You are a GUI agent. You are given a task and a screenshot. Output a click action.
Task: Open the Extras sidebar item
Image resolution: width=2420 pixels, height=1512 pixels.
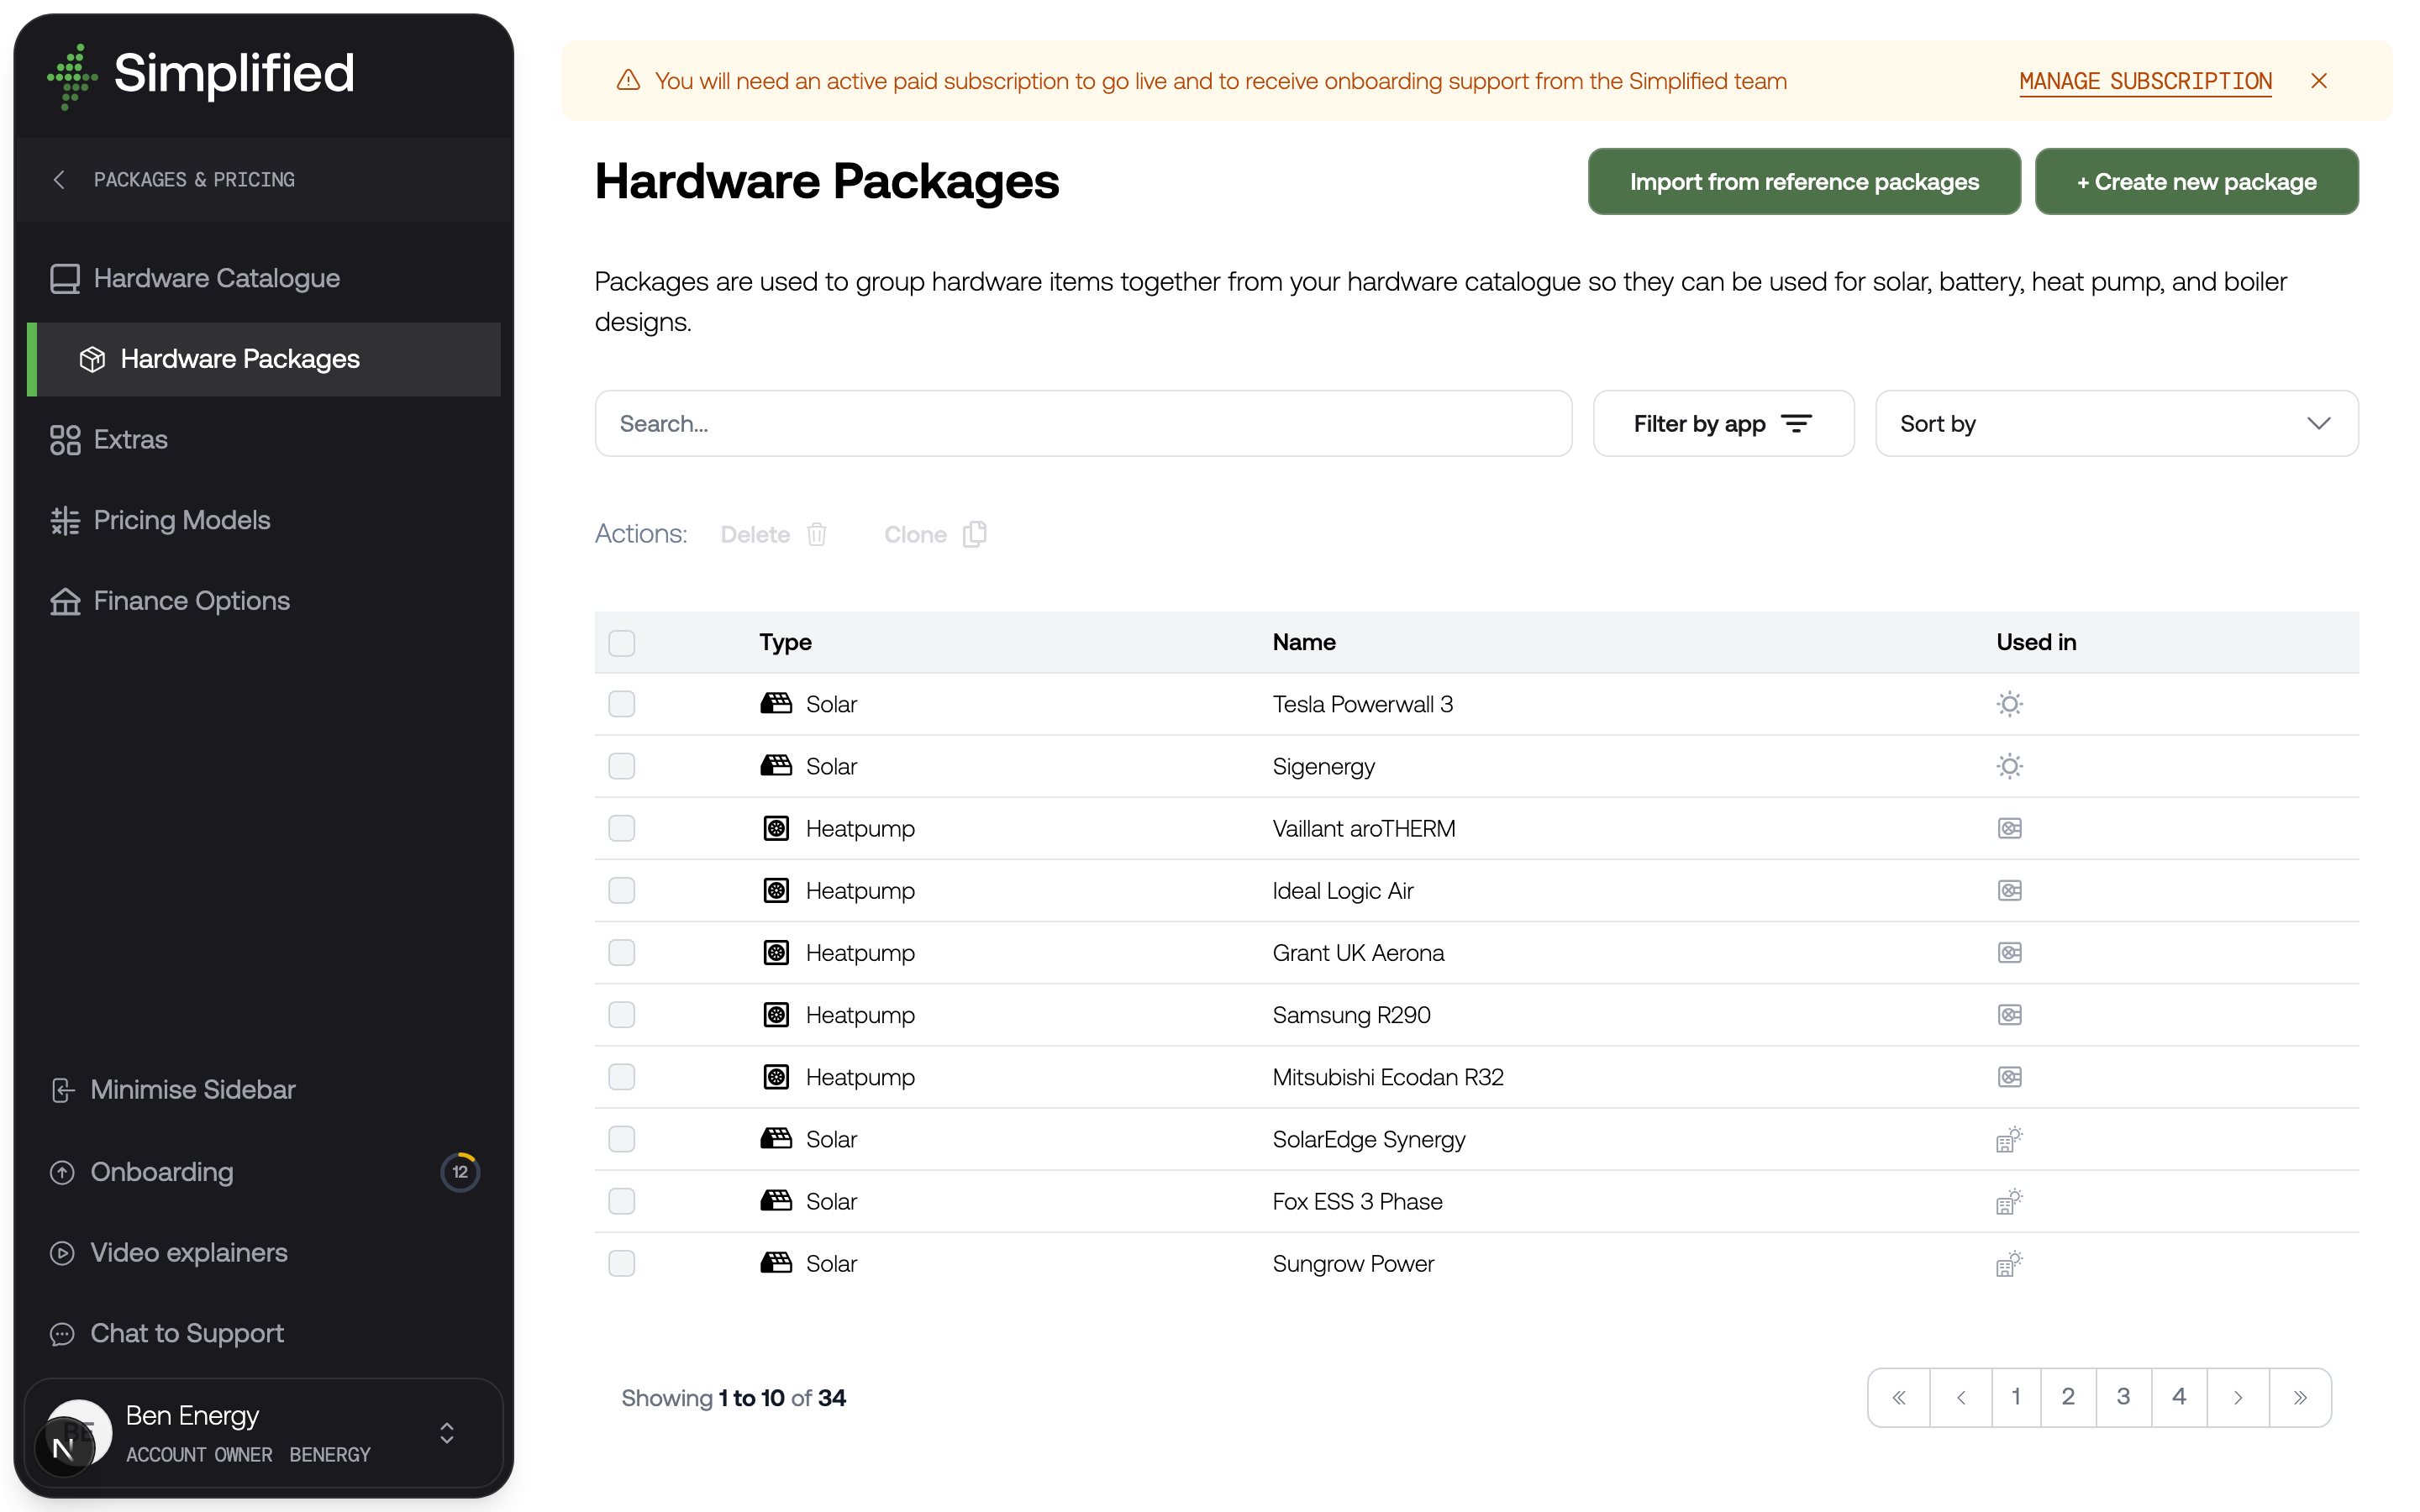click(264, 440)
